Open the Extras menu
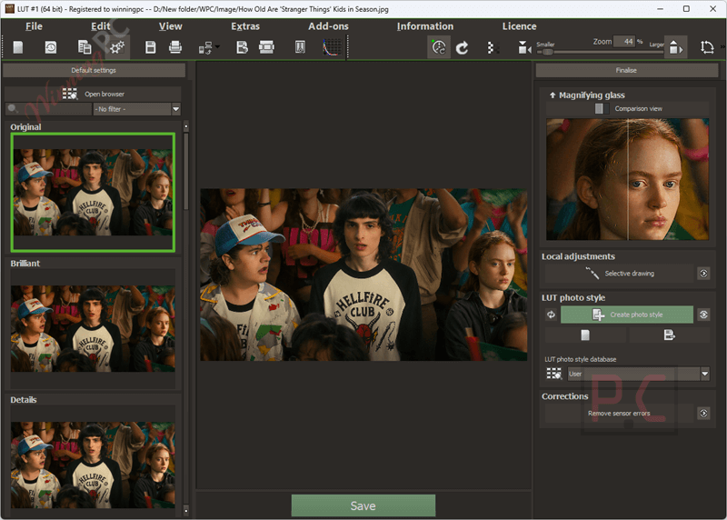 coord(245,26)
